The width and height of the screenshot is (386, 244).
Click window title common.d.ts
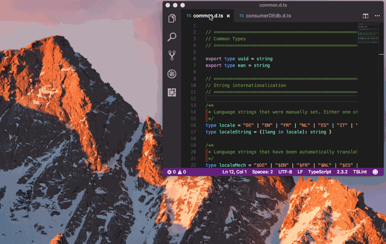[273, 5]
